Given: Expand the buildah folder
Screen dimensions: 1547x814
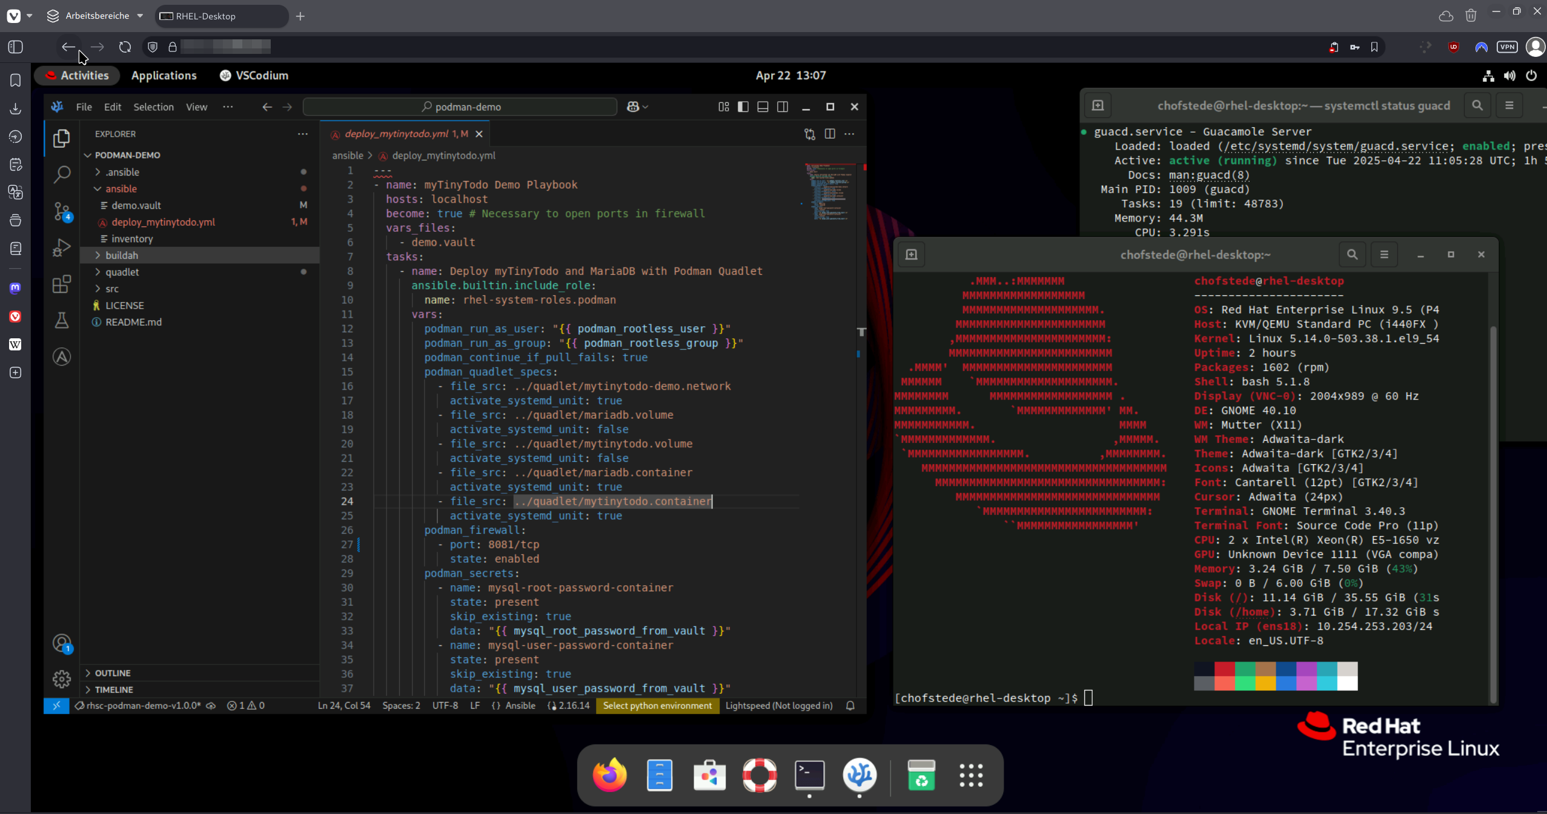Looking at the screenshot, I should pos(122,255).
